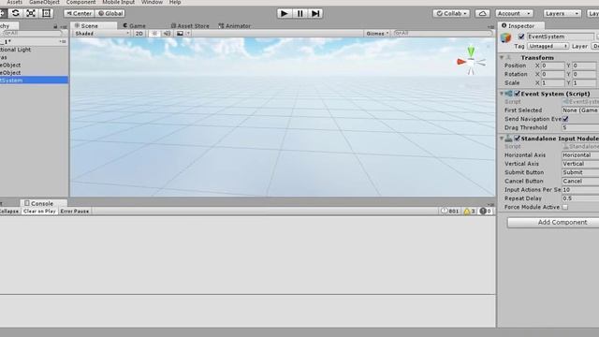Toggle Global coordinate space button
Viewport: 599px width, 337px height.
click(110, 13)
